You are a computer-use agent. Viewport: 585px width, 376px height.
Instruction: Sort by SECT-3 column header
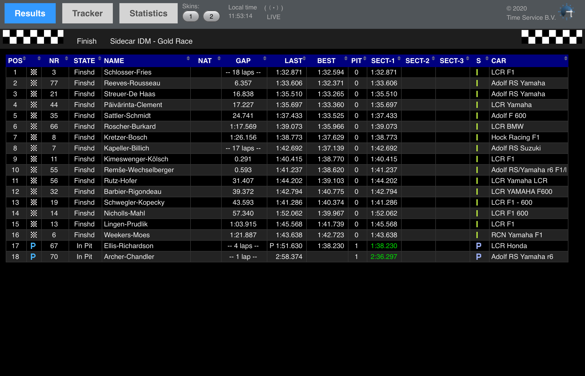[453, 61]
